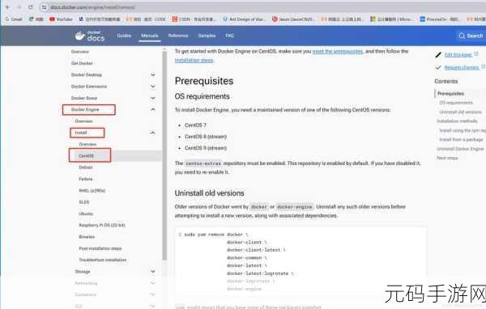This screenshot has width=486, height=309.
Task: Open Docker Extensions sidebar item
Action: (89, 87)
